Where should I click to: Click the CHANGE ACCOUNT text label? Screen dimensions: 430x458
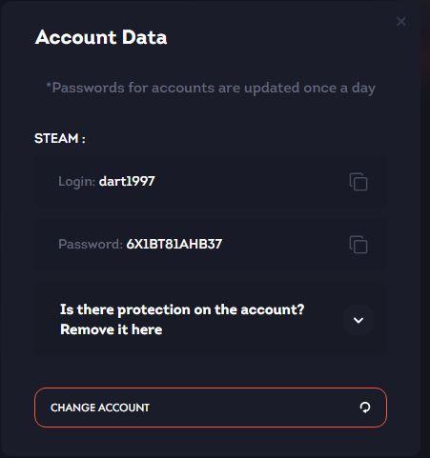tap(100, 408)
